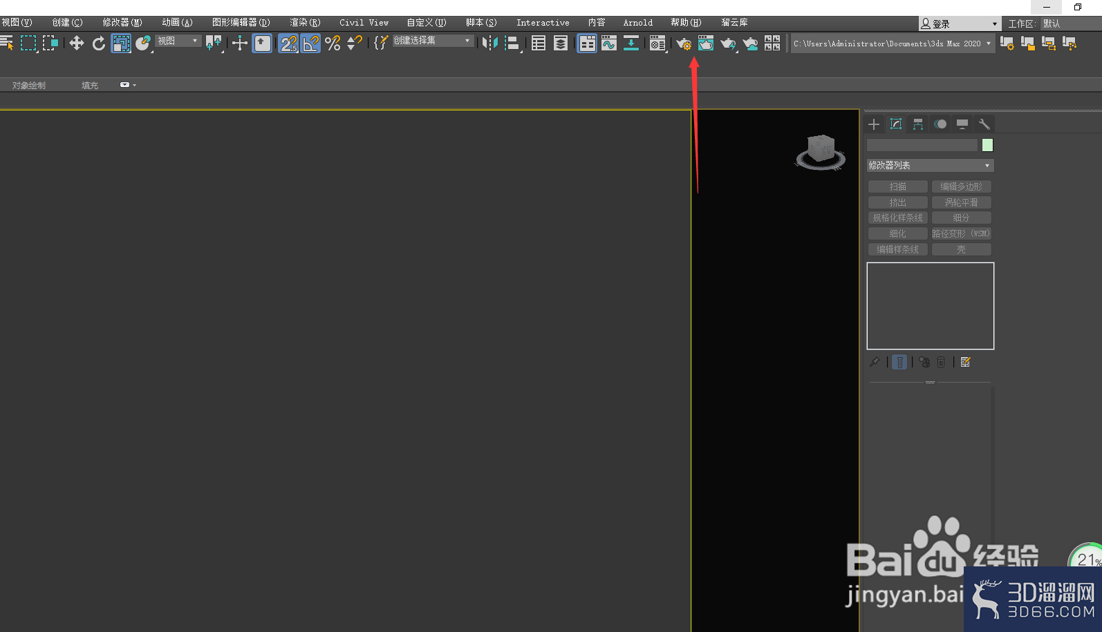
Task: Switch to Display command panel tab
Action: pyautogui.click(x=962, y=124)
